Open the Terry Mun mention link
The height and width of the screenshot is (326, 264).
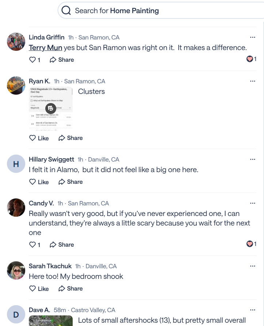[45, 48]
